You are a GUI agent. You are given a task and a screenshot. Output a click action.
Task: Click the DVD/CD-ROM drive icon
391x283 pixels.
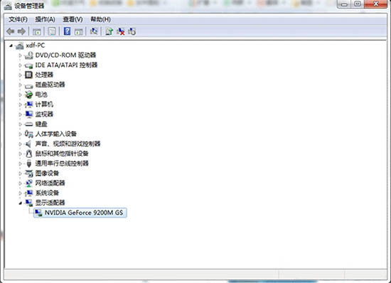tap(28, 55)
